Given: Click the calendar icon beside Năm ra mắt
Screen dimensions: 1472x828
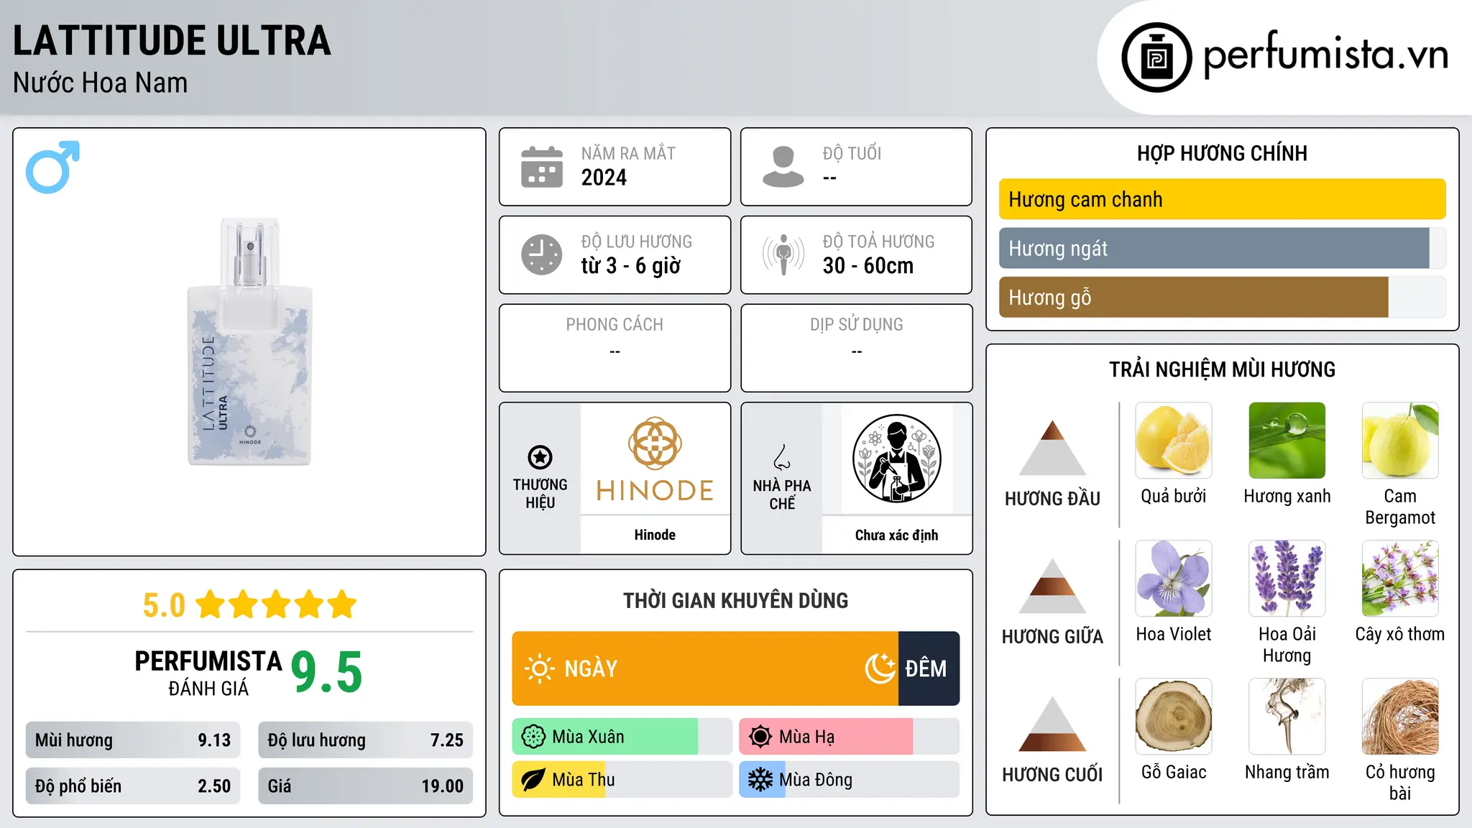Looking at the screenshot, I should coord(542,167).
